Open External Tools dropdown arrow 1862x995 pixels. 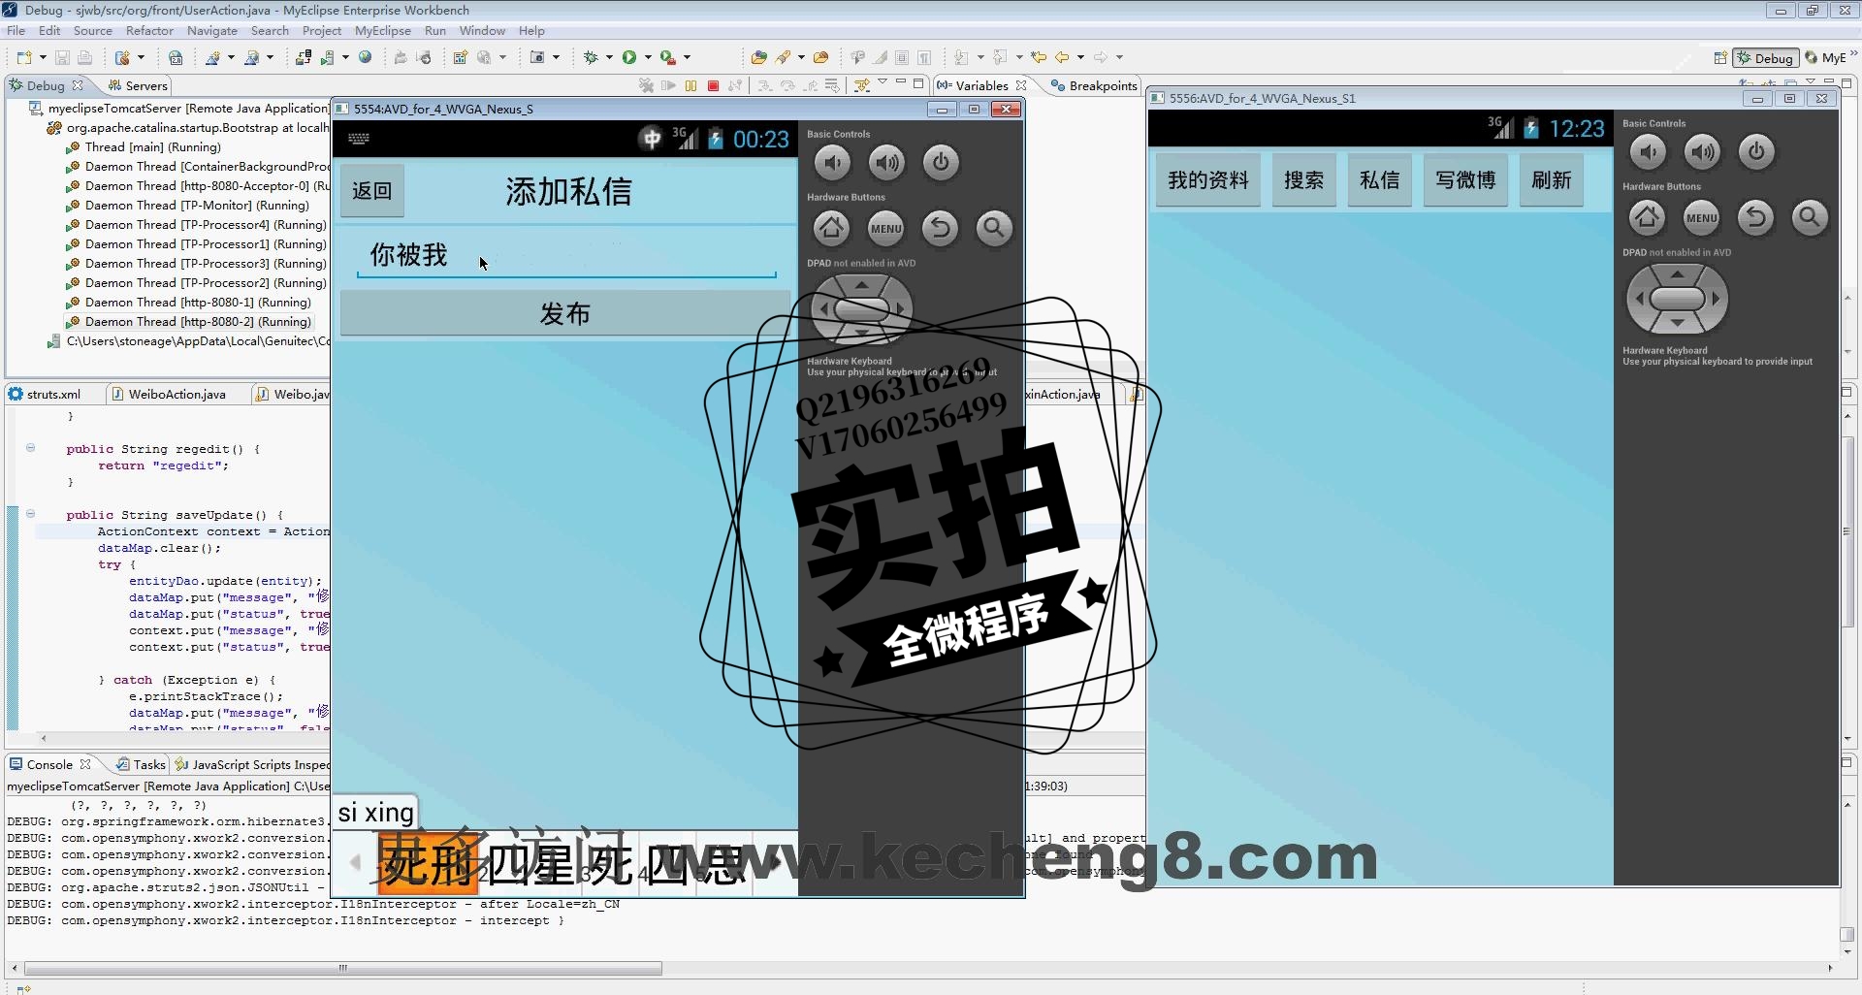(x=687, y=57)
